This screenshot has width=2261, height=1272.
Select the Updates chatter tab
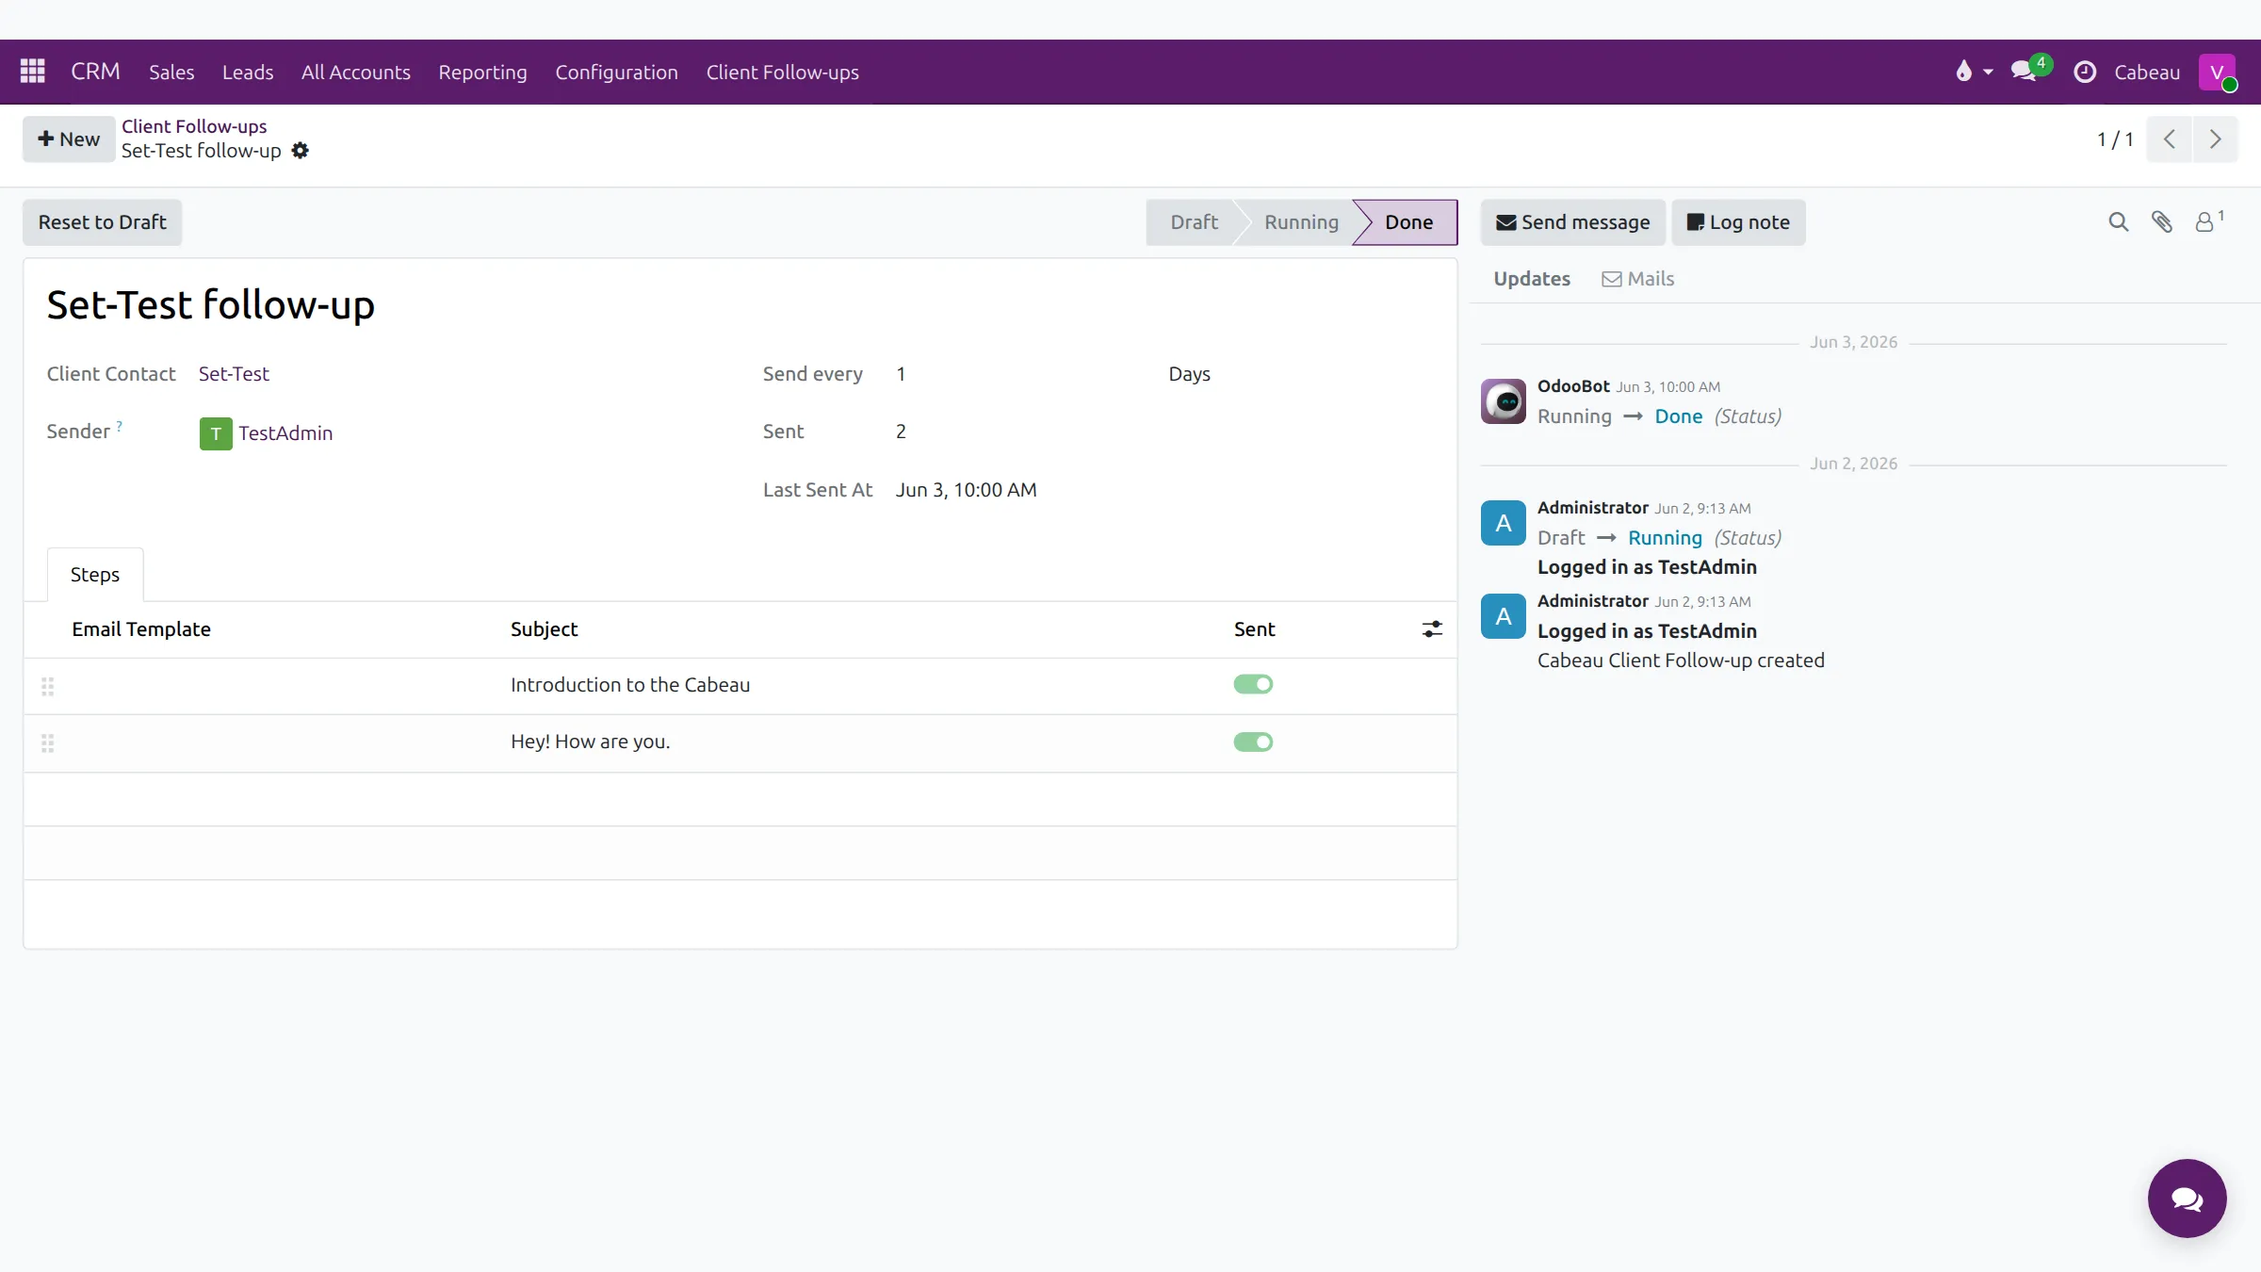(1532, 279)
